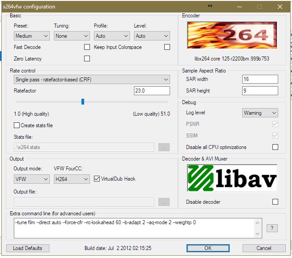292x258 pixels.
Task: Click the libx264 core version text
Action: coord(232,59)
